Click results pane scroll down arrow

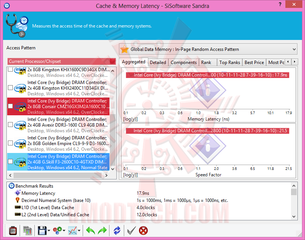coord(294,216)
